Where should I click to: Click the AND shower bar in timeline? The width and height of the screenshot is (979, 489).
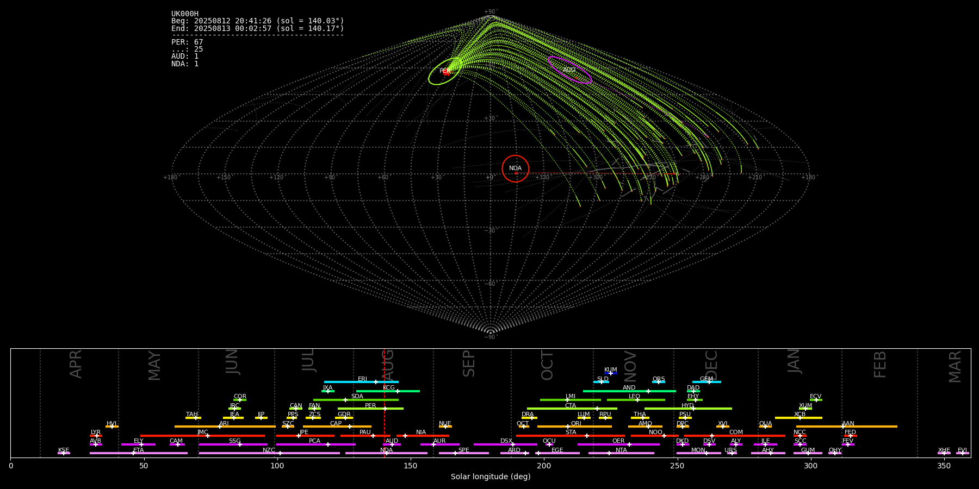tap(629, 391)
